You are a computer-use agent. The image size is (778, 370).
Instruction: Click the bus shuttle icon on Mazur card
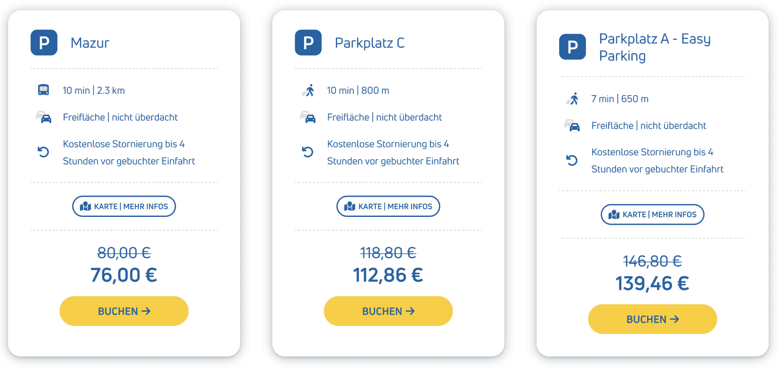tap(43, 90)
